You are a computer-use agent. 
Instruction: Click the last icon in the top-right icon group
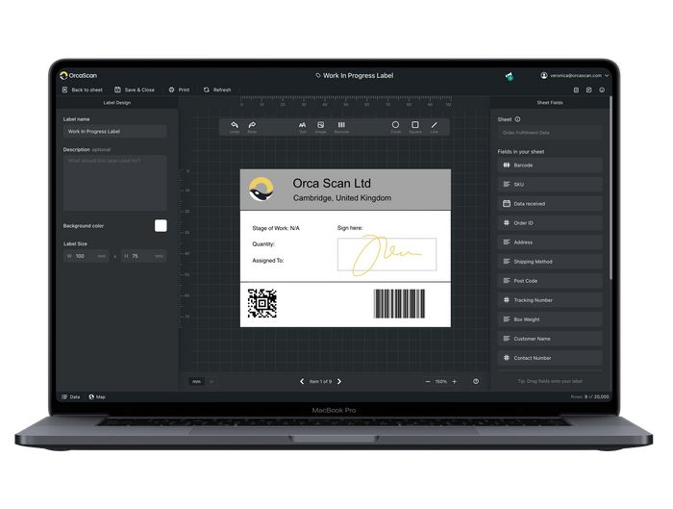602,89
